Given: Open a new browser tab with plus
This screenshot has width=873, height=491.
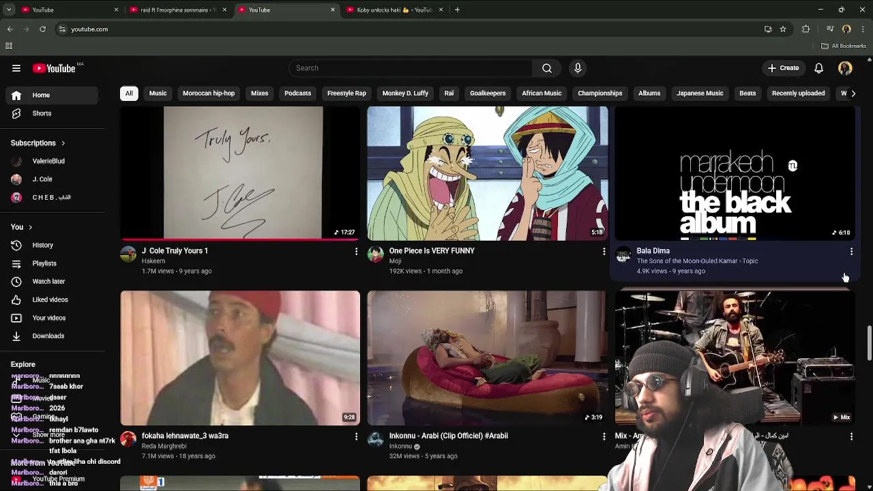Looking at the screenshot, I should click(457, 10).
